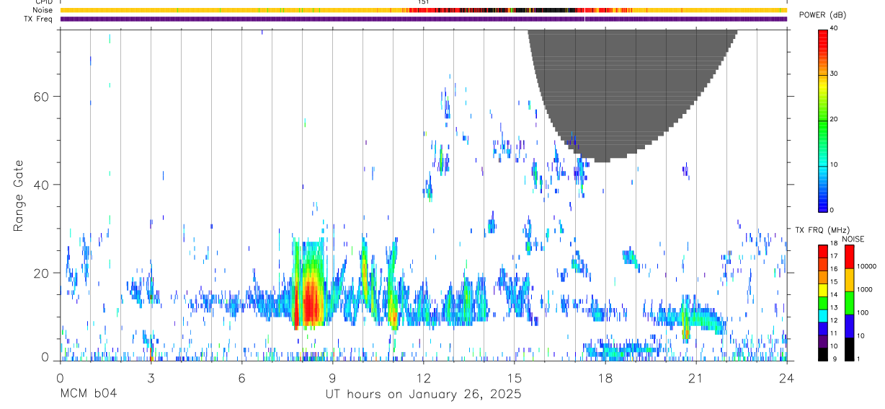Click the Range Gate tick label '40'
The width and height of the screenshot is (885, 409).
(x=40, y=185)
